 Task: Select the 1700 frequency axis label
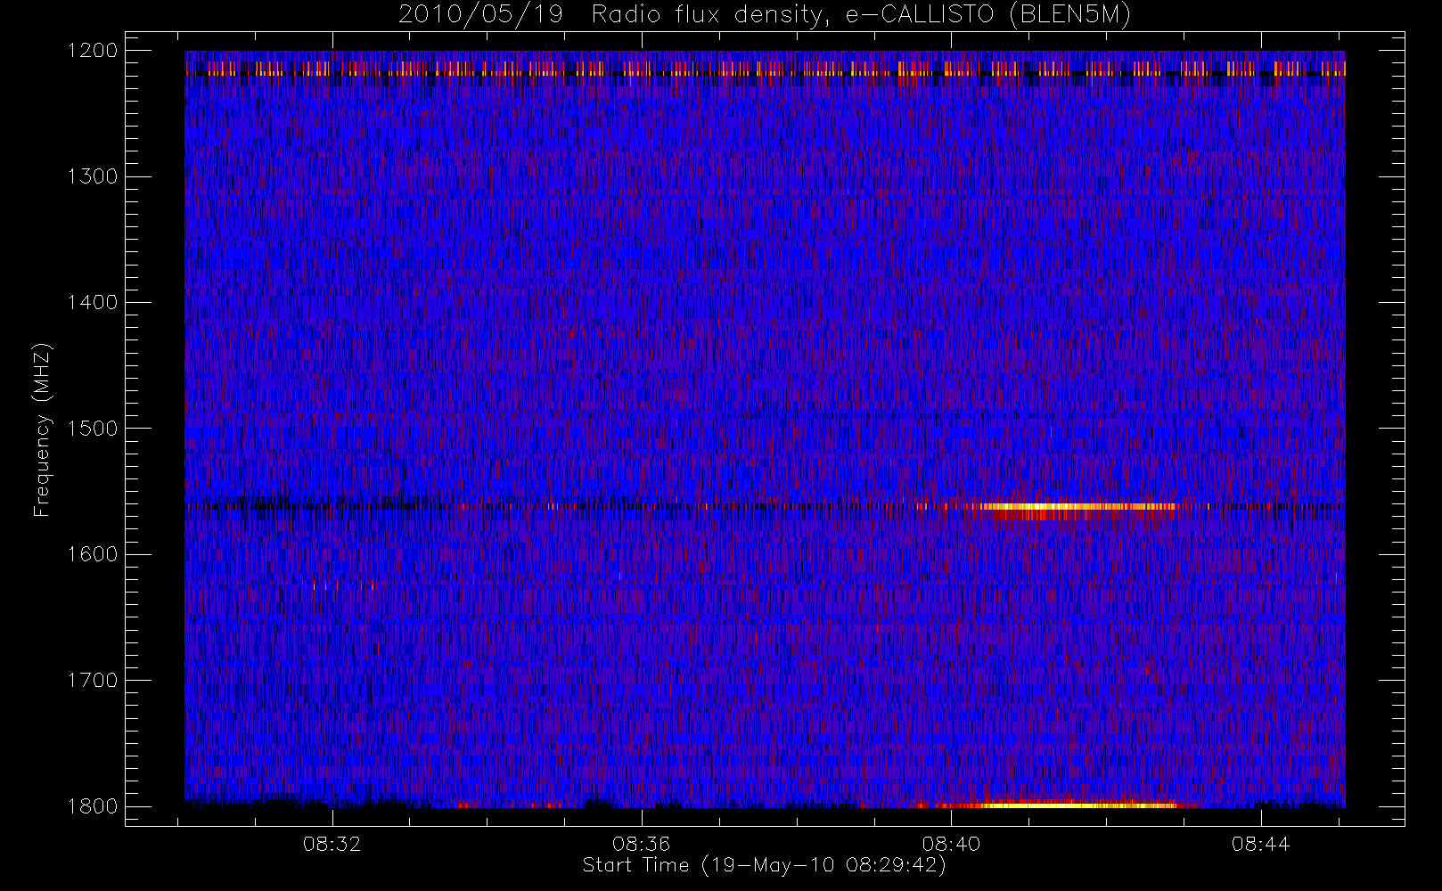[x=93, y=680]
